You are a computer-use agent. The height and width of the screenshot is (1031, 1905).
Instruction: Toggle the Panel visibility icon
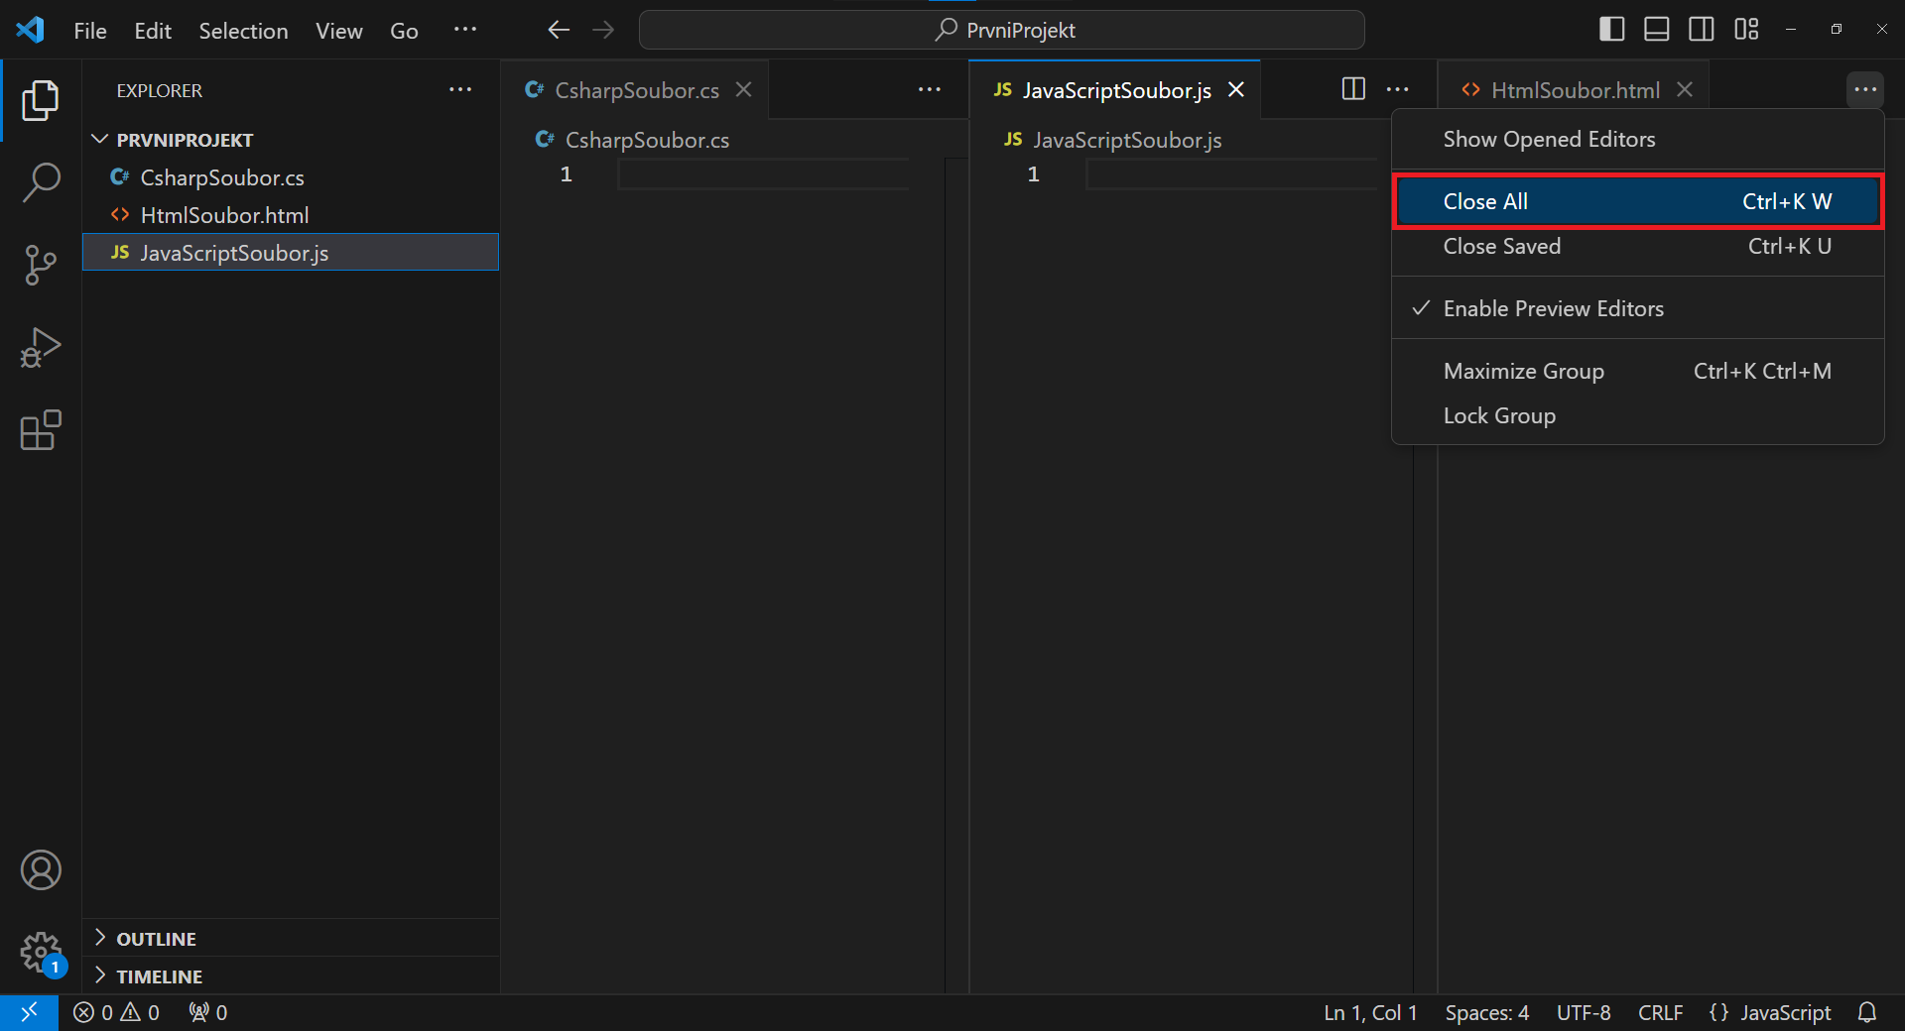(1655, 29)
